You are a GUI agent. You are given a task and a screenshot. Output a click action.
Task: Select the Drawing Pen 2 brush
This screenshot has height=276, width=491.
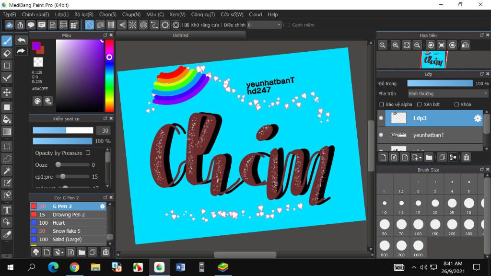click(x=68, y=214)
